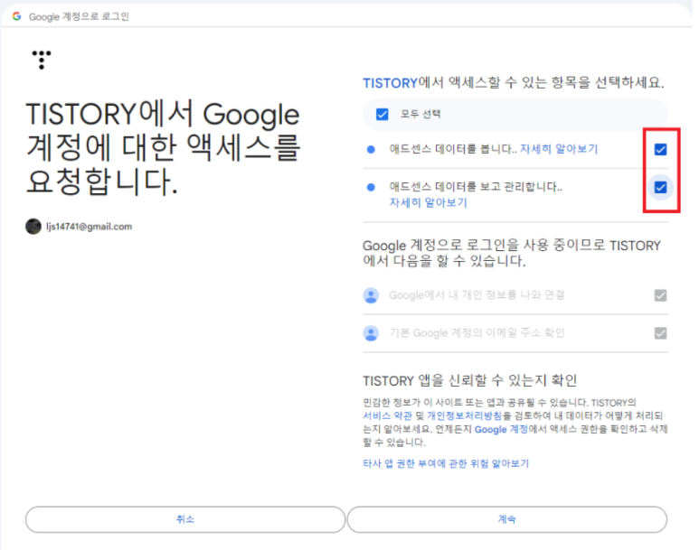
Task: Click the blue bullet beside 애드센스 데이터를 봅니다
Action: coord(371,150)
